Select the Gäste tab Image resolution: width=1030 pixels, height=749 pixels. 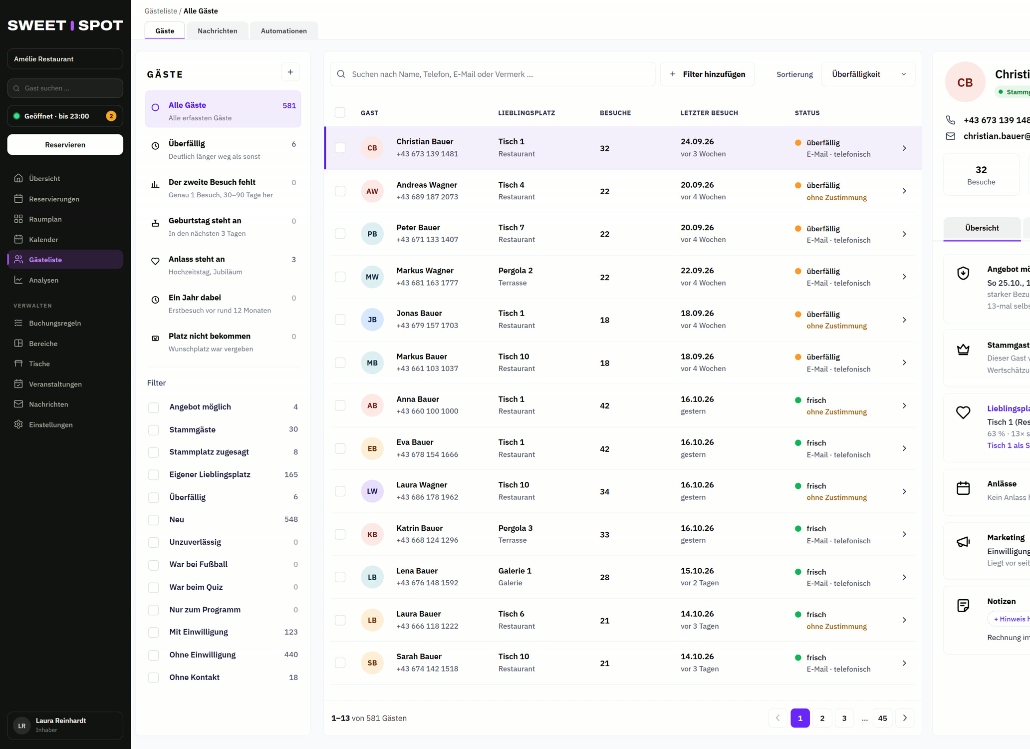point(165,31)
